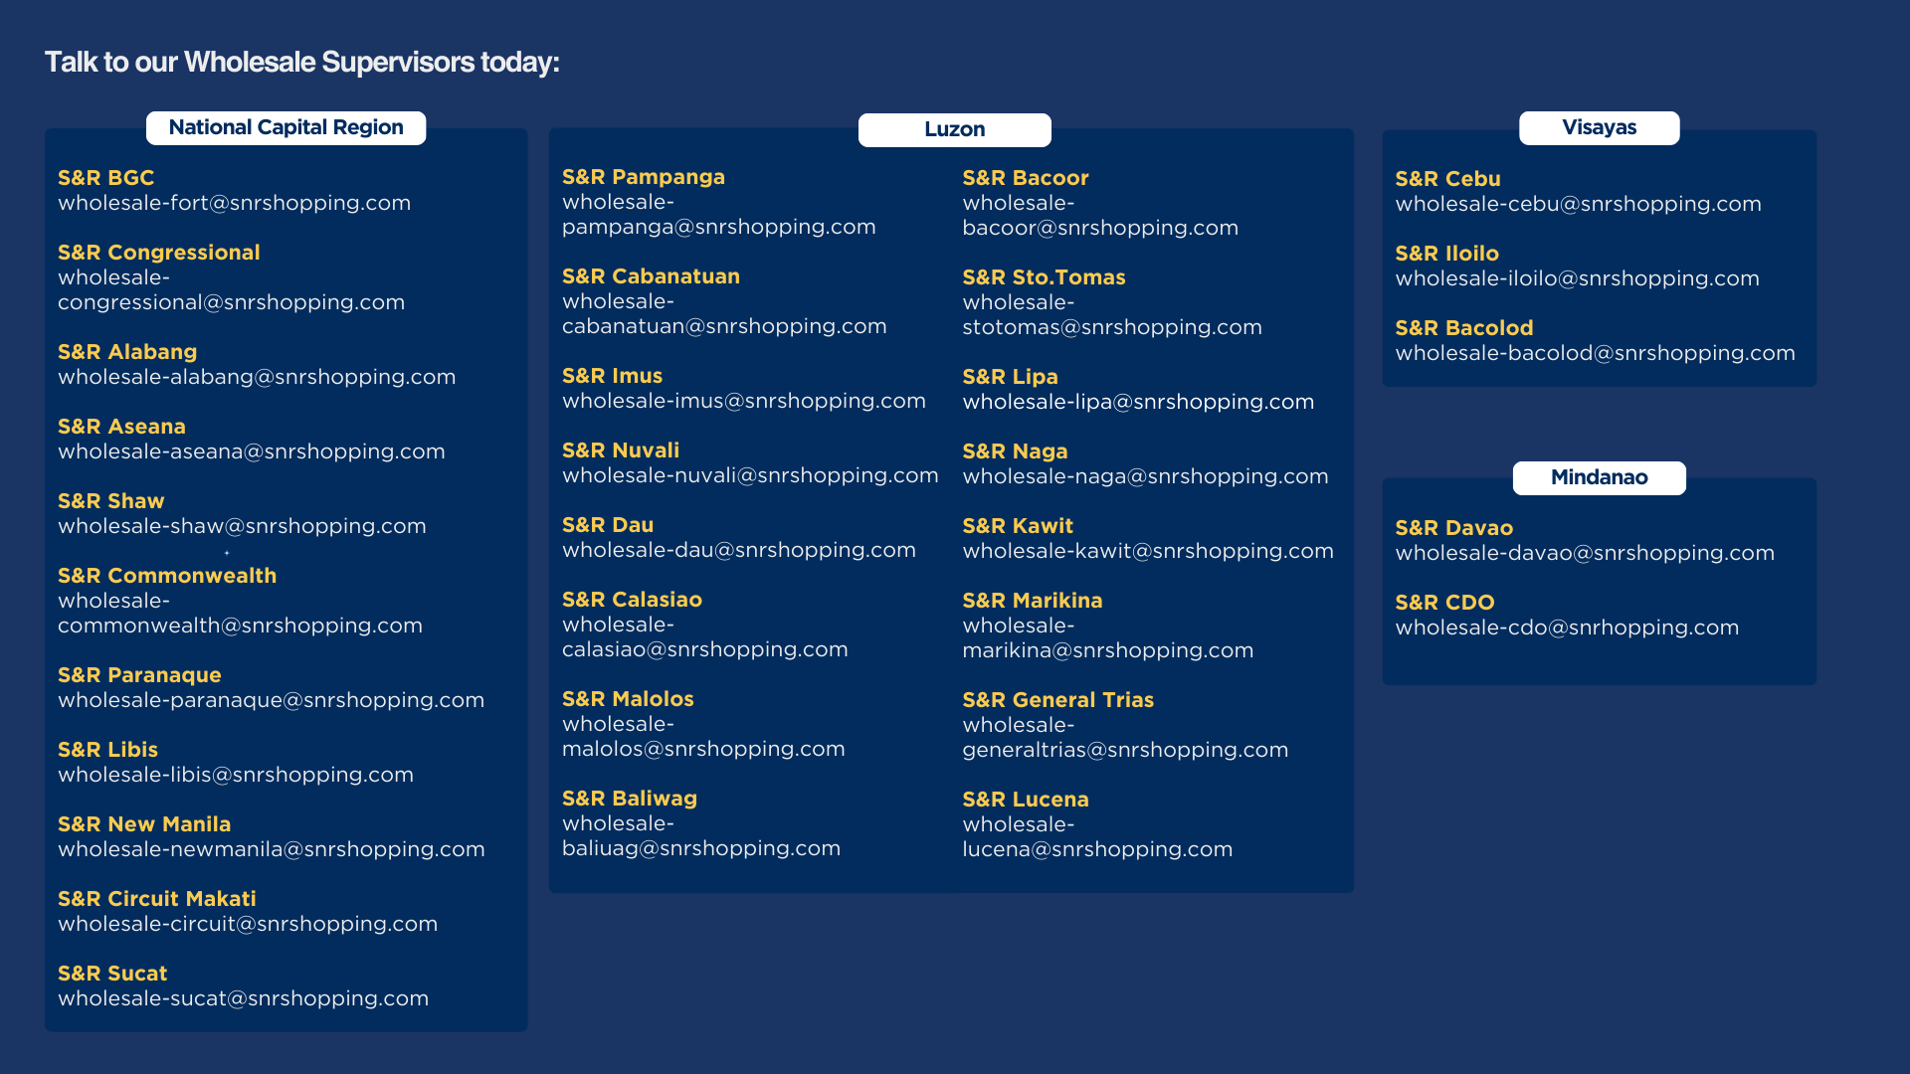Open the S&R Congressional email link
1910x1074 pixels.
pos(231,302)
